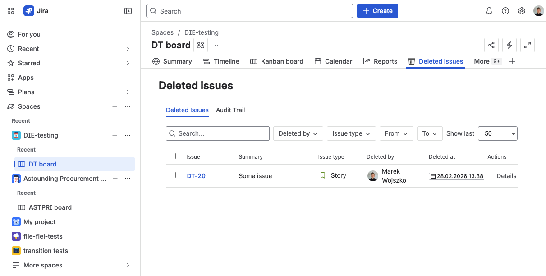The width and height of the screenshot is (546, 276).
Task: Change the Show last 50 selector
Action: tap(497, 133)
